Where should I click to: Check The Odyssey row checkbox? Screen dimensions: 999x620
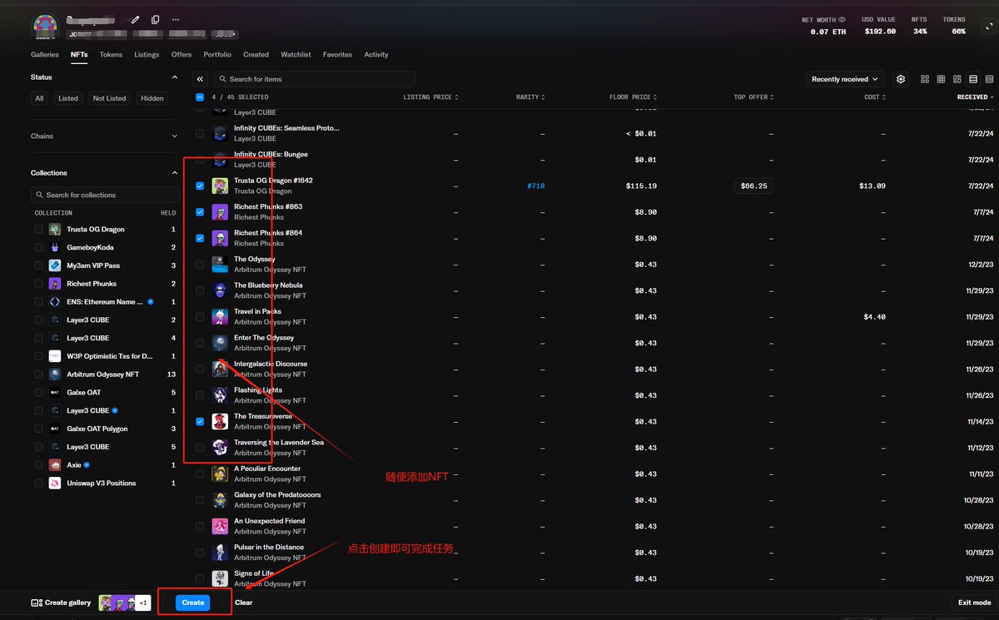200,265
